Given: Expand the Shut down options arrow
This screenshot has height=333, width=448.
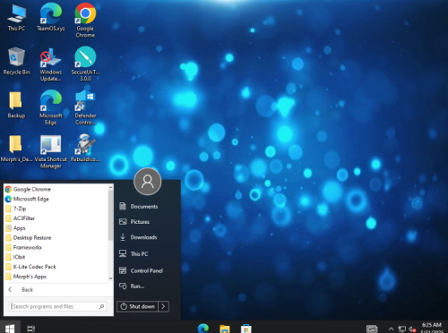Looking at the screenshot, I should 163,306.
